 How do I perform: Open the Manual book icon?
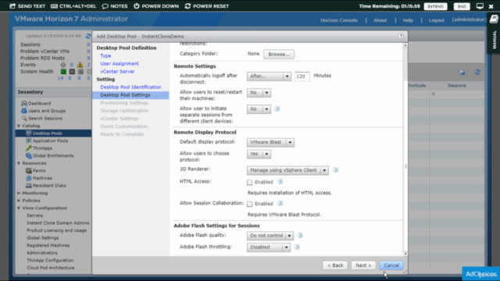(x=494, y=20)
